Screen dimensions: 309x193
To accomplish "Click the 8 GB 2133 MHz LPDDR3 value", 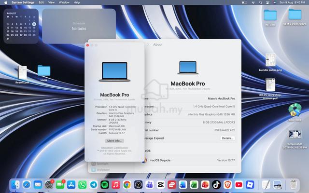I will point(219,122).
